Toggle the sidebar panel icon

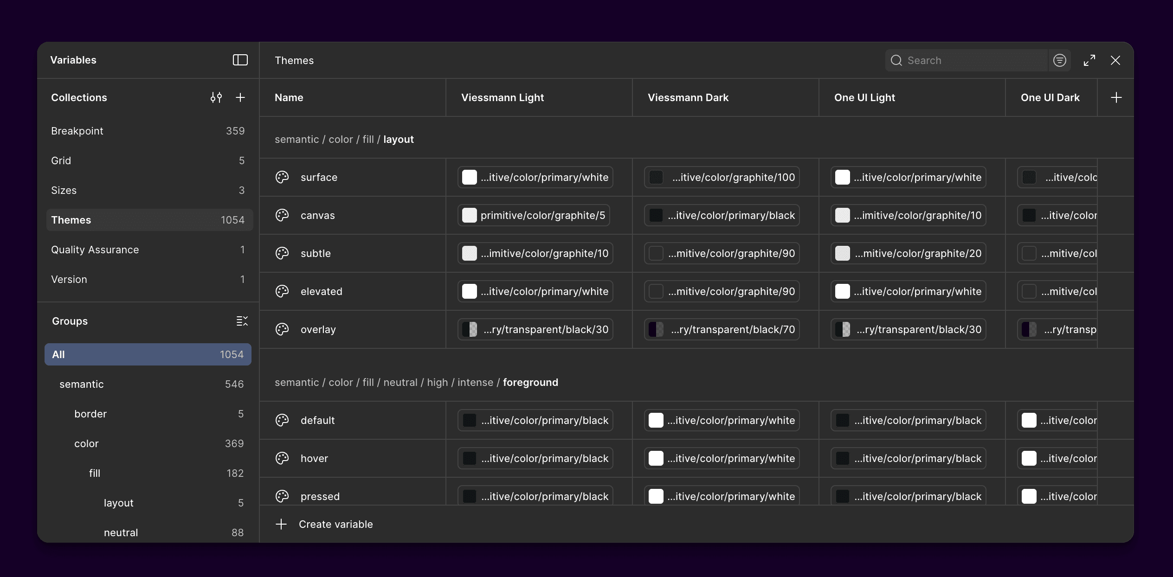pyautogui.click(x=240, y=60)
